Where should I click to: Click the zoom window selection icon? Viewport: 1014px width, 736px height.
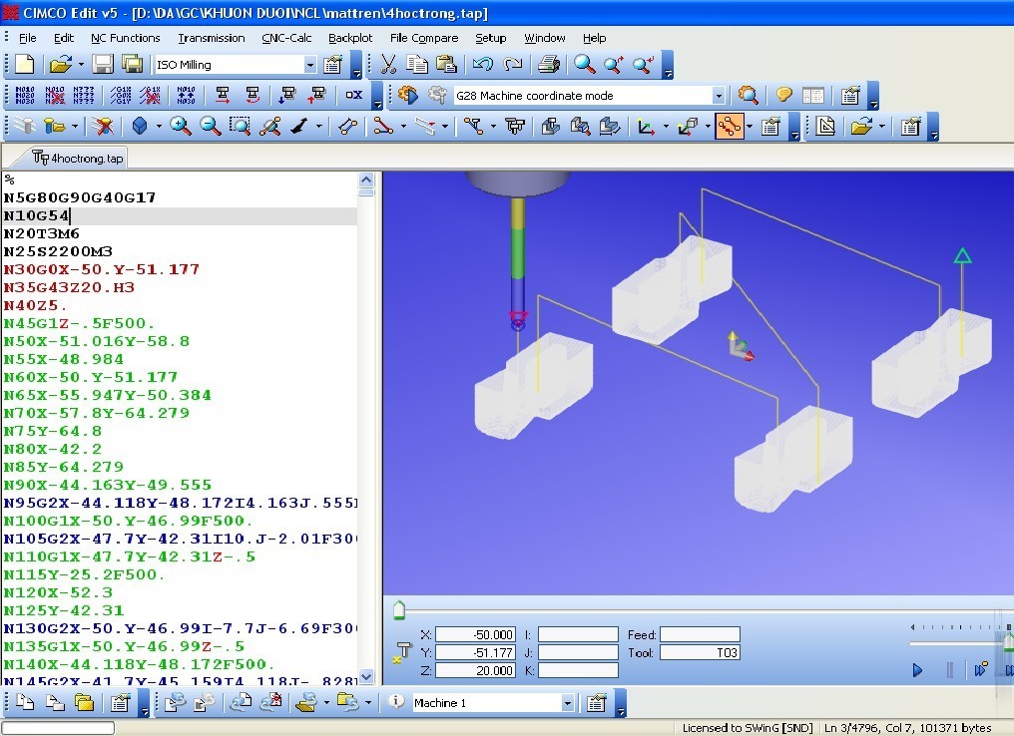tap(240, 127)
